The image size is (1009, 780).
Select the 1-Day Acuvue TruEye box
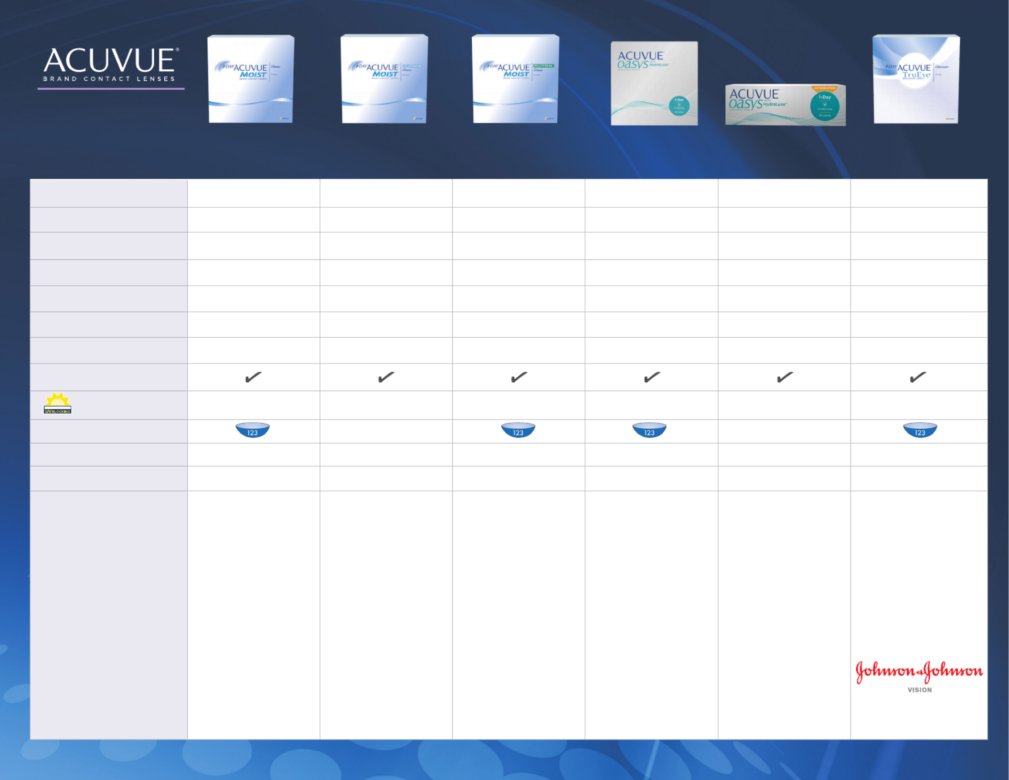coord(916,79)
